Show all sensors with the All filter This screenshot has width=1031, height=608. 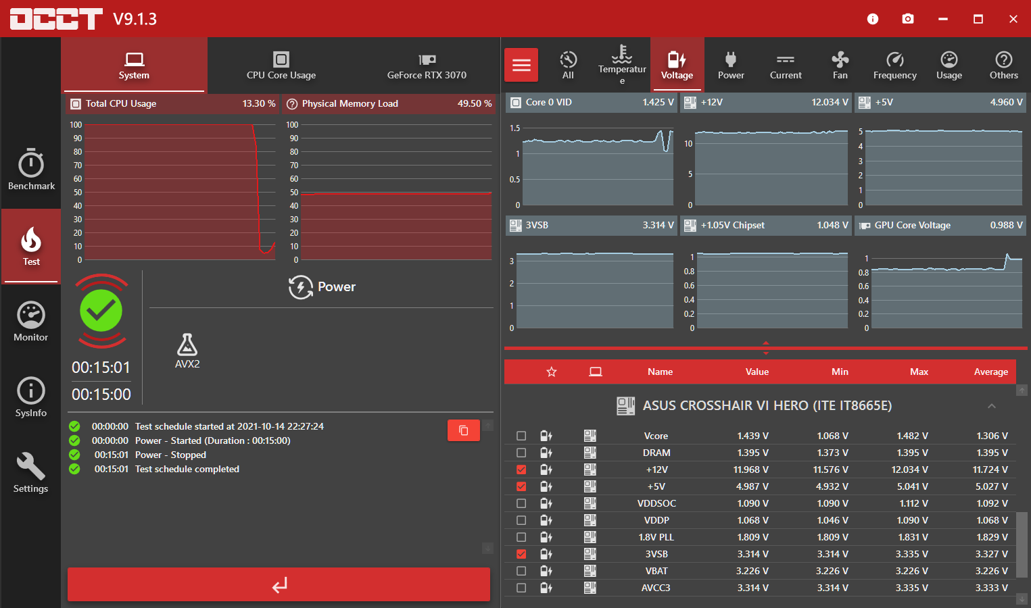pos(568,65)
